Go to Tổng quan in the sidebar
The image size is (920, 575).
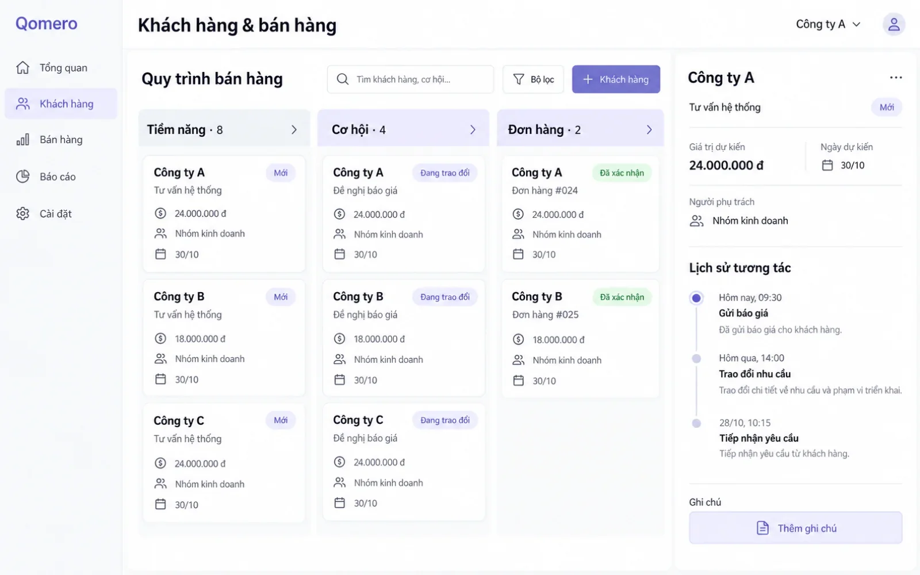click(x=61, y=68)
